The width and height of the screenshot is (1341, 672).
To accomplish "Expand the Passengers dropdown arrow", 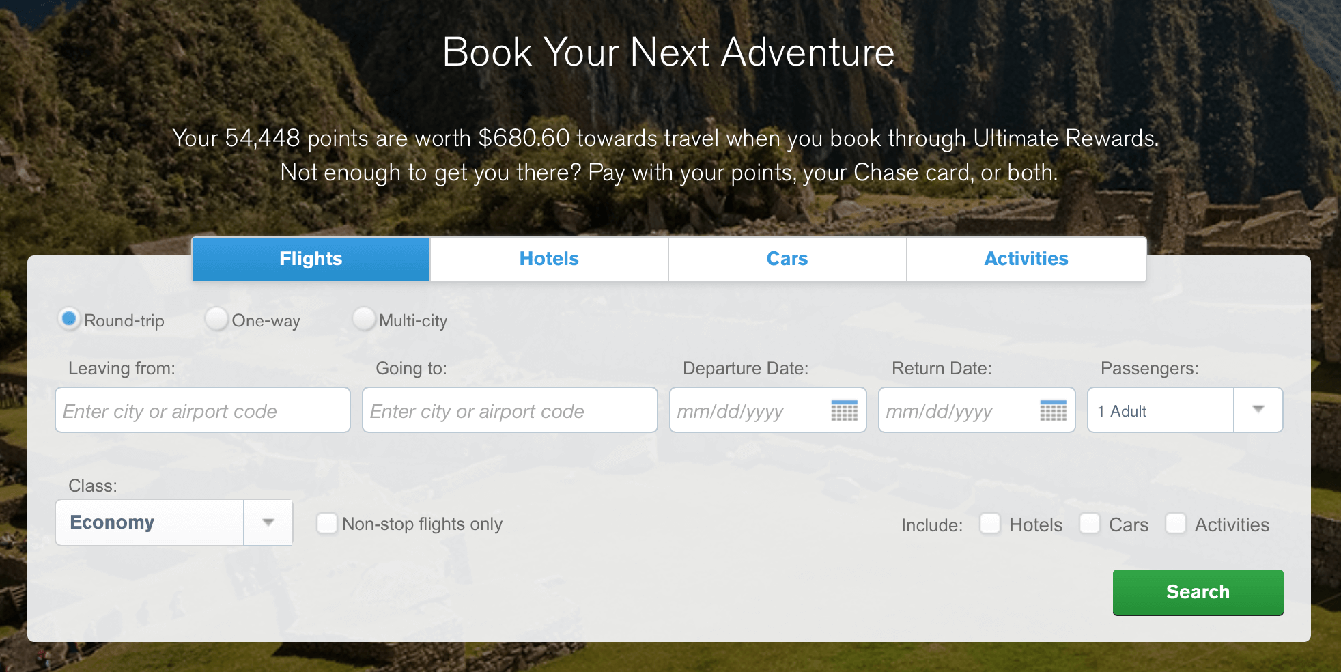I will tap(1258, 410).
